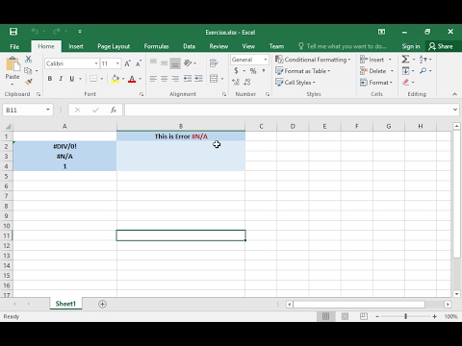Open the font size dropdown
This screenshot has height=346, width=462.
click(x=117, y=63)
